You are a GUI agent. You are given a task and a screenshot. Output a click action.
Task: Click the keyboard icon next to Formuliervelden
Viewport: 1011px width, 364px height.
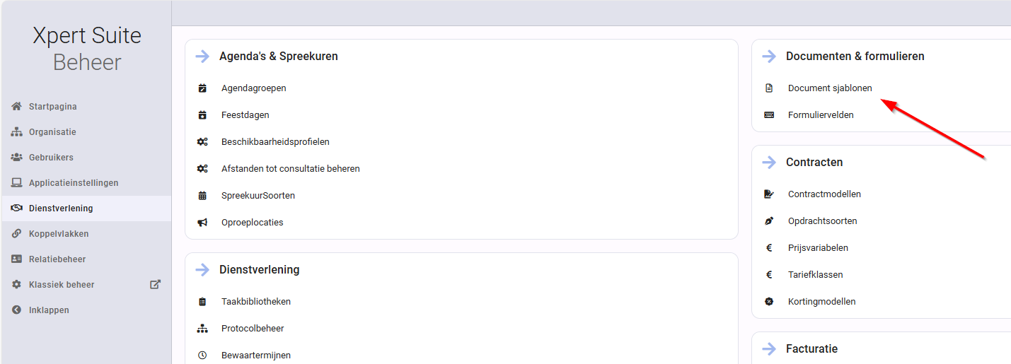pyautogui.click(x=769, y=115)
